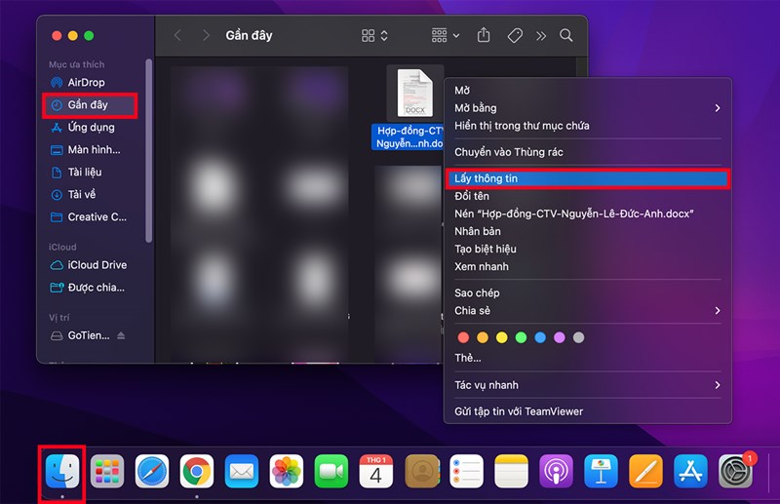780x504 pixels.
Task: Apply the green tag color
Action: (521, 337)
